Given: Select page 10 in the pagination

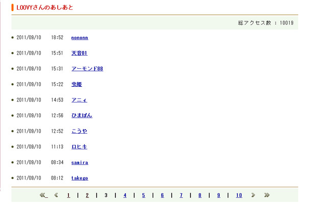Looking at the screenshot, I should pyautogui.click(x=239, y=195).
